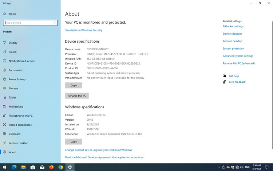Viewport: 273px width, 171px height.
Task: Click the Shared experiences icon
Action: click(4, 125)
